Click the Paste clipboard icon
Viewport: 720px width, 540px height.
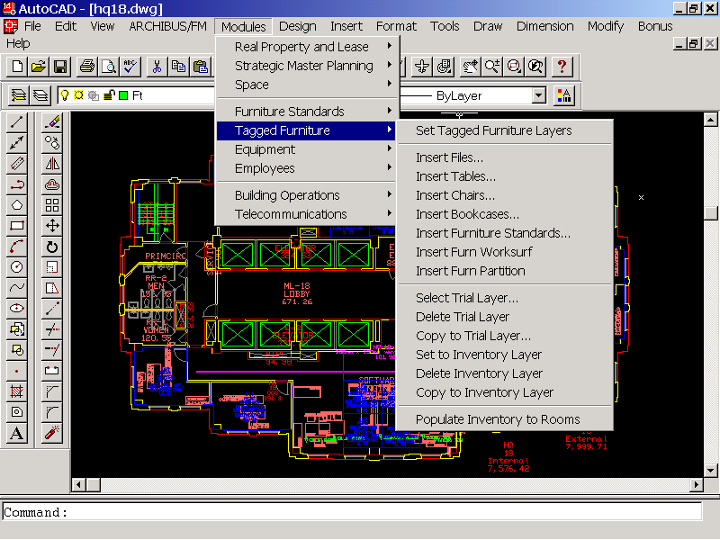tap(200, 67)
